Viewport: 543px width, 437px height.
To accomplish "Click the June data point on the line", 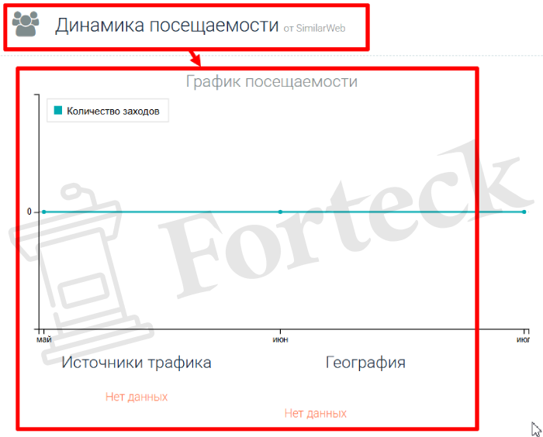I will click(x=280, y=212).
